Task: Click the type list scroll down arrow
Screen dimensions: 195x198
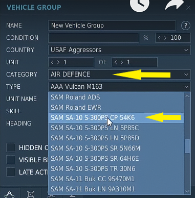Action: (x=187, y=191)
